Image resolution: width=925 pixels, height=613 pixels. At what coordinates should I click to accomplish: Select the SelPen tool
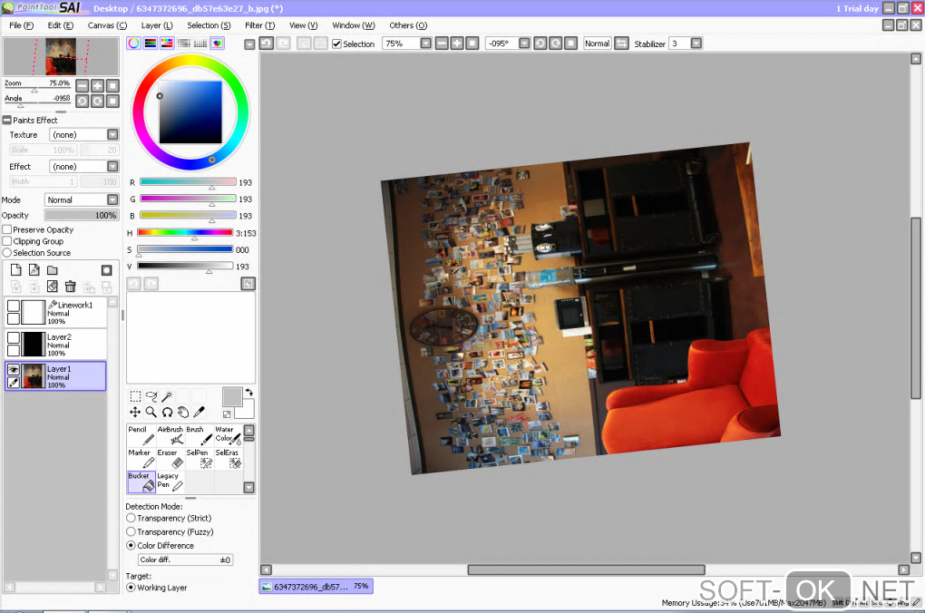pos(200,459)
